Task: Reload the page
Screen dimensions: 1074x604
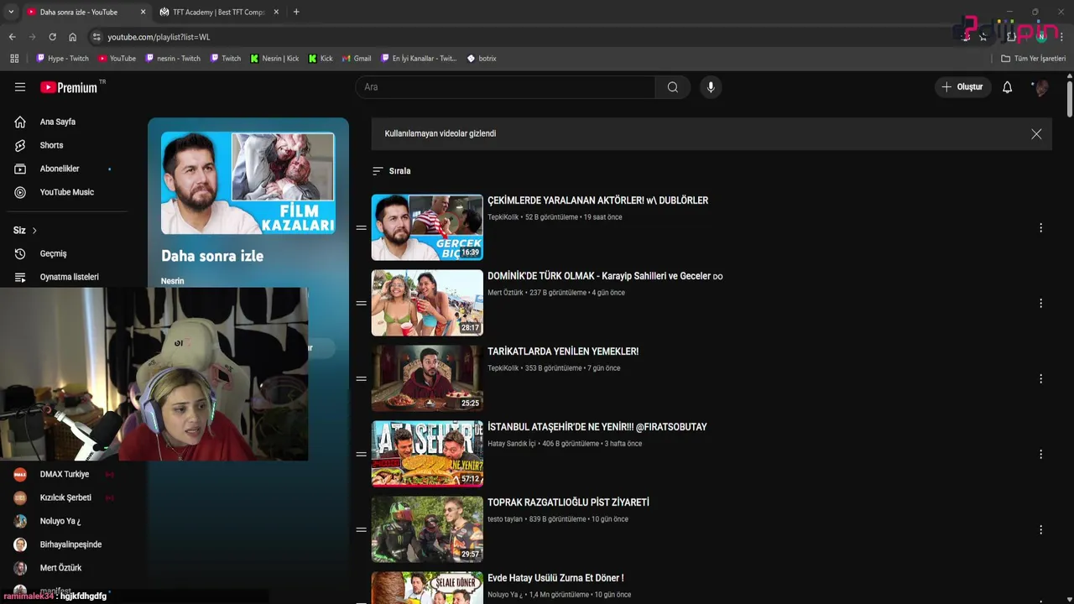Action: tap(52, 37)
